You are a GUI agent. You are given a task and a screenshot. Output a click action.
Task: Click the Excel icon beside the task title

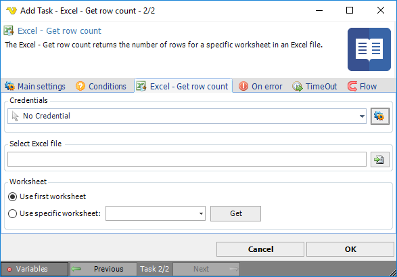pos(9,30)
